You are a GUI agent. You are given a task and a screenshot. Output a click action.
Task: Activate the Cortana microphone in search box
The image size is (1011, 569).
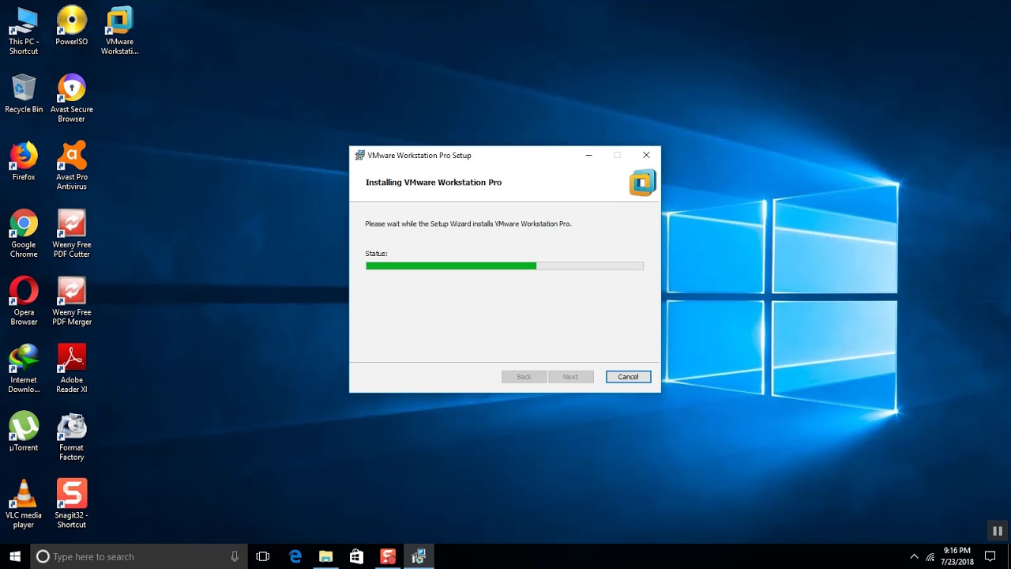(235, 556)
